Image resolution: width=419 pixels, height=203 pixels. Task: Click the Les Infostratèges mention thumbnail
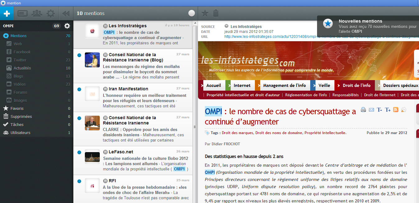(x=92, y=31)
